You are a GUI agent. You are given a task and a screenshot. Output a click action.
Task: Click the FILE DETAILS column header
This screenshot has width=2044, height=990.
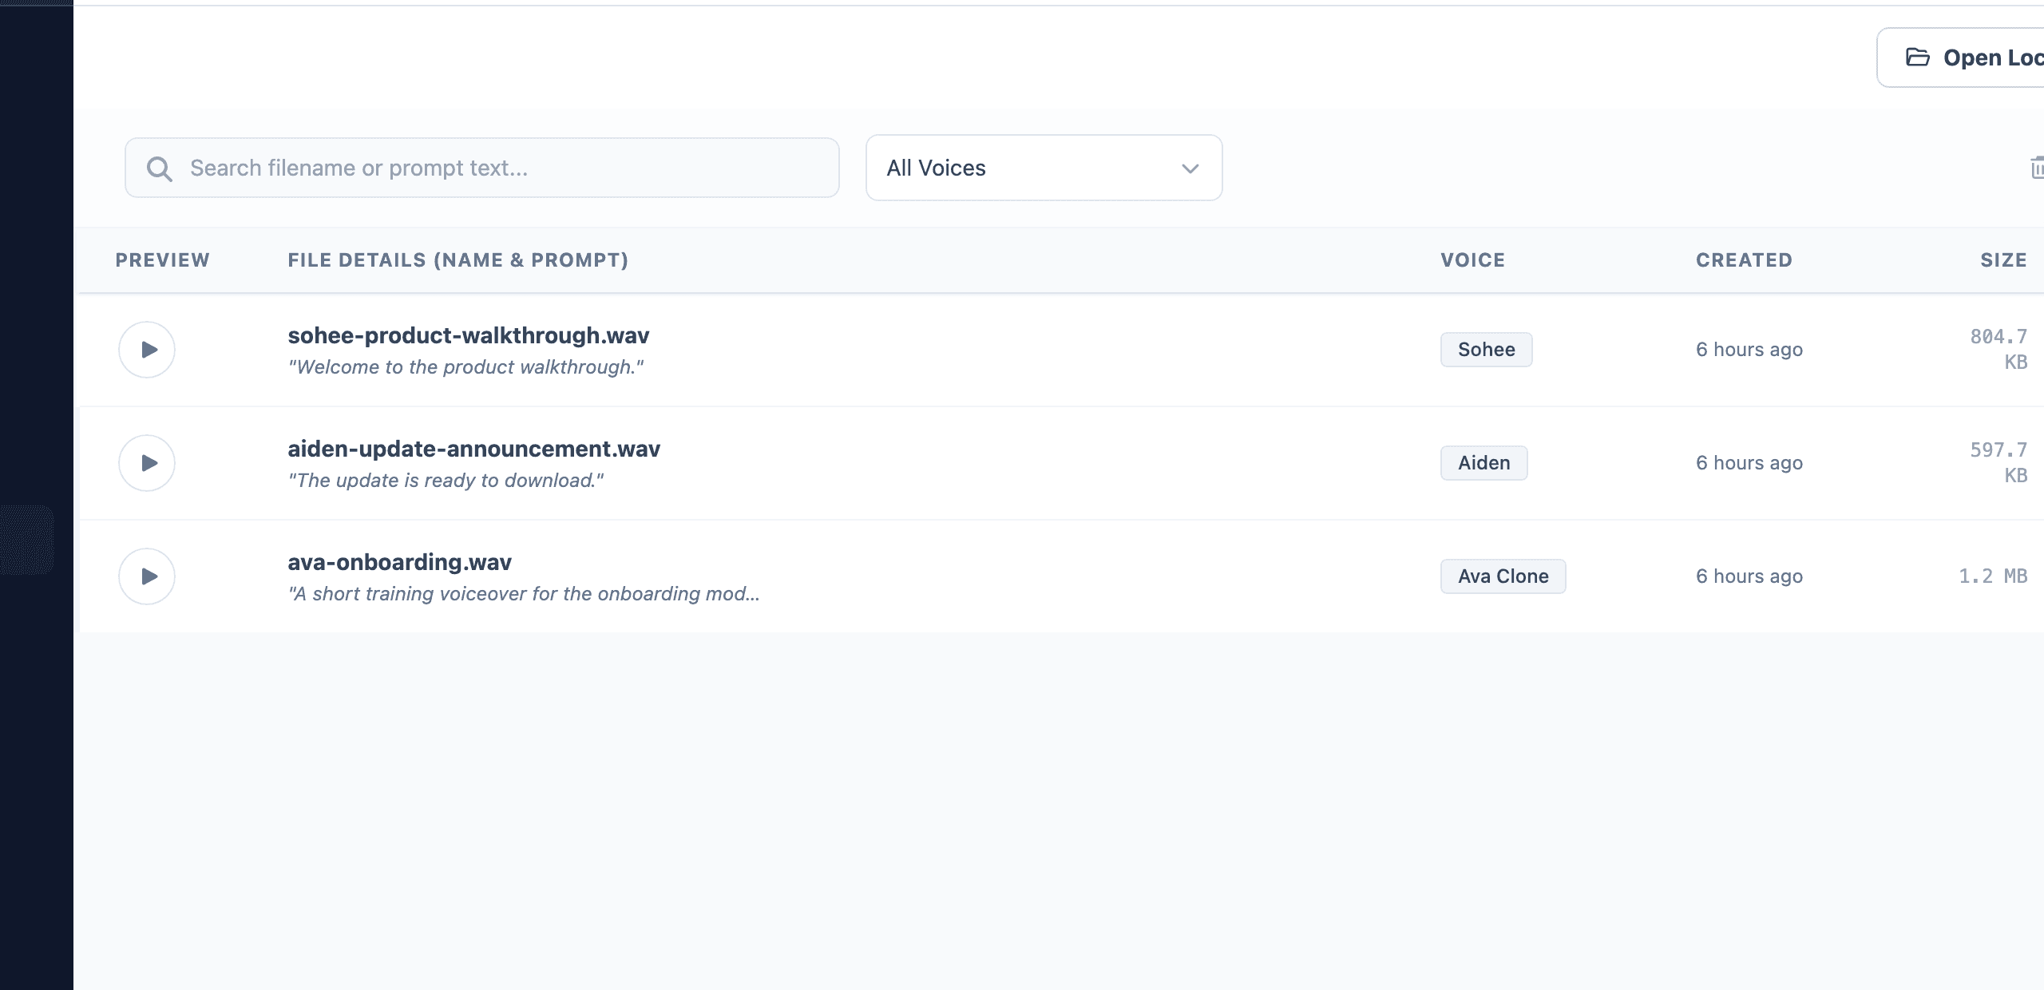point(458,260)
